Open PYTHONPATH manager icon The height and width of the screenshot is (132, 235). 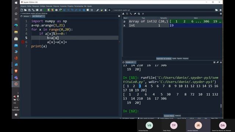coord(102,10)
